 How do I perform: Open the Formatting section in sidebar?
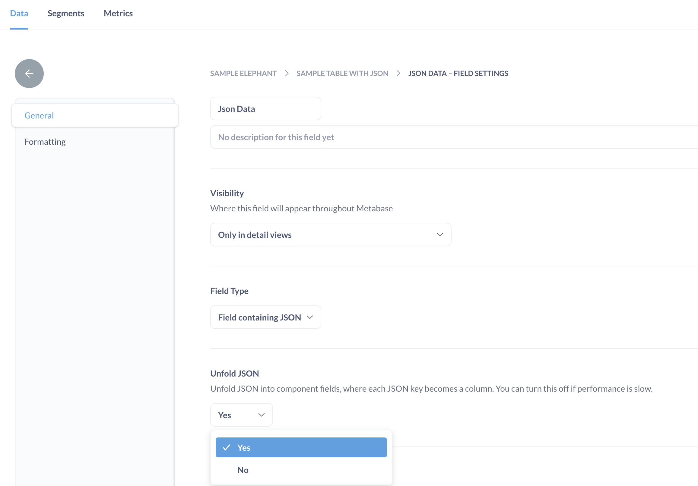click(45, 142)
